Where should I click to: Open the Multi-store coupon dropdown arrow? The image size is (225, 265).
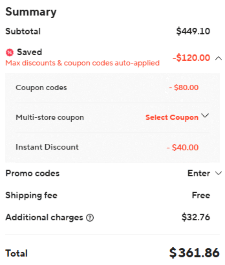click(205, 116)
